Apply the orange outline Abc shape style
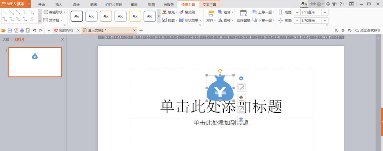Image resolution: width=383 pixels, height=151 pixels. [x=106, y=16]
